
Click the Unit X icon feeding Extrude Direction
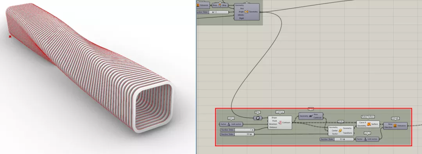click(x=365, y=139)
